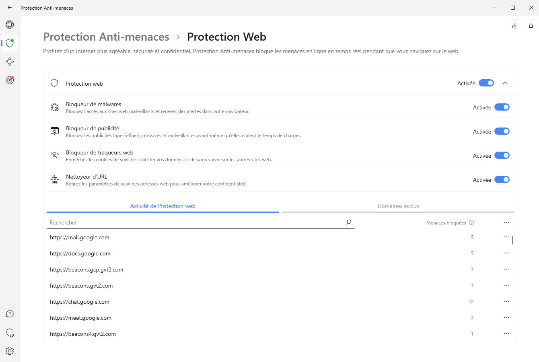Image resolution: width=539 pixels, height=362 pixels.
Task: Click the Rechercher search field
Action: (193, 222)
